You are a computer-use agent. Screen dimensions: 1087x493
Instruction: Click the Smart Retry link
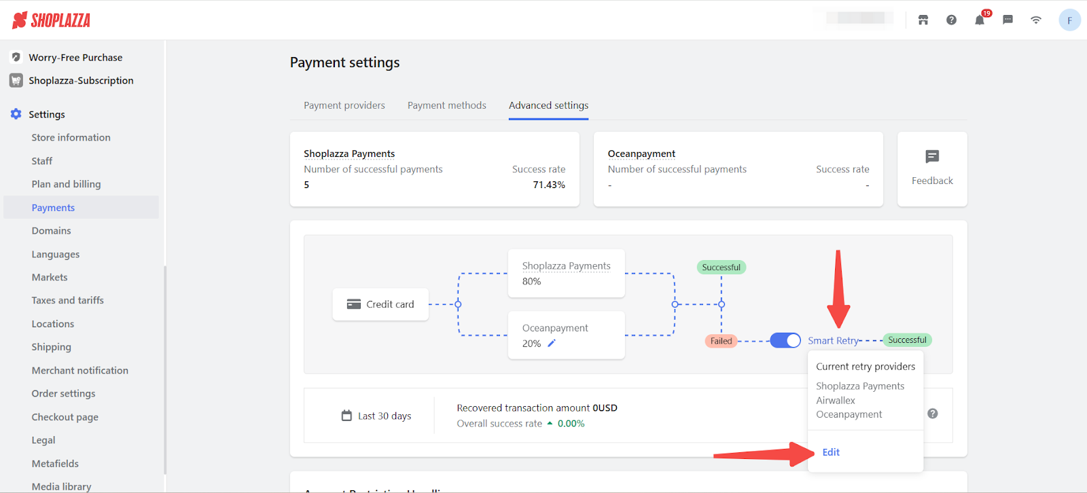(x=834, y=340)
